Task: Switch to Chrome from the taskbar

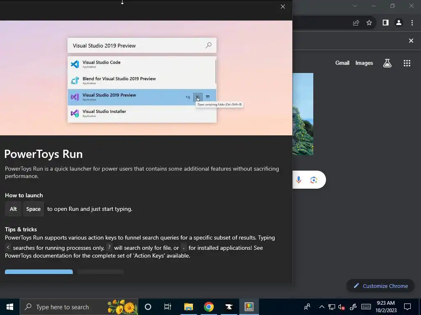Action: (208, 307)
